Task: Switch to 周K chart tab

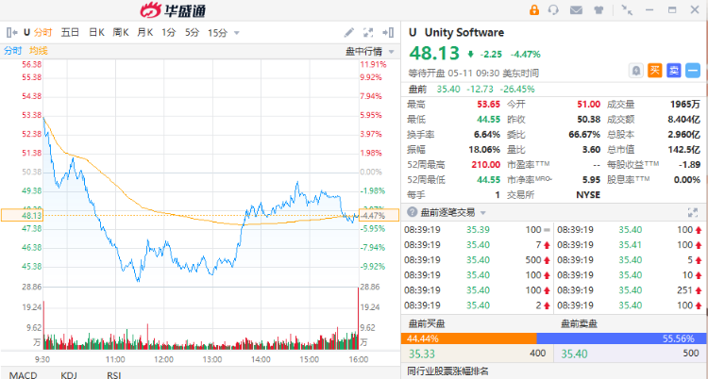Action: point(121,32)
